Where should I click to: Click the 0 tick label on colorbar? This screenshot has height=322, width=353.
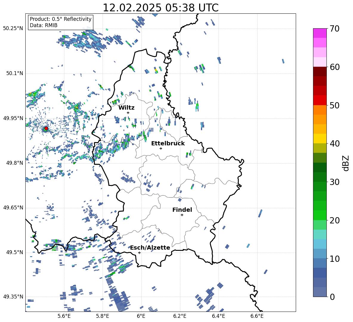tap(332, 297)
